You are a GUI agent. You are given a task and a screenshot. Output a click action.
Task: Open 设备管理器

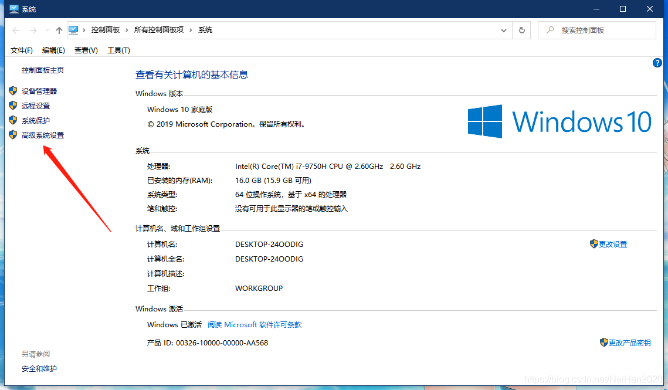(39, 91)
